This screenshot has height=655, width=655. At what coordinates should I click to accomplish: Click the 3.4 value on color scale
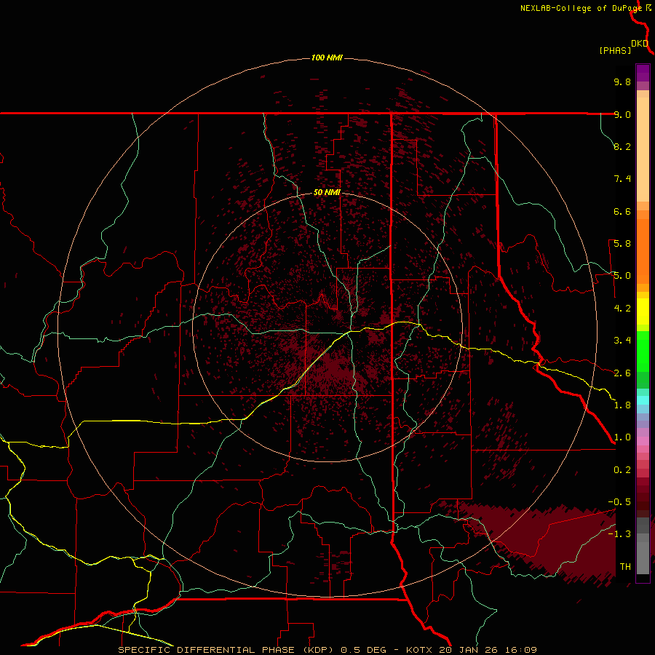coord(622,341)
